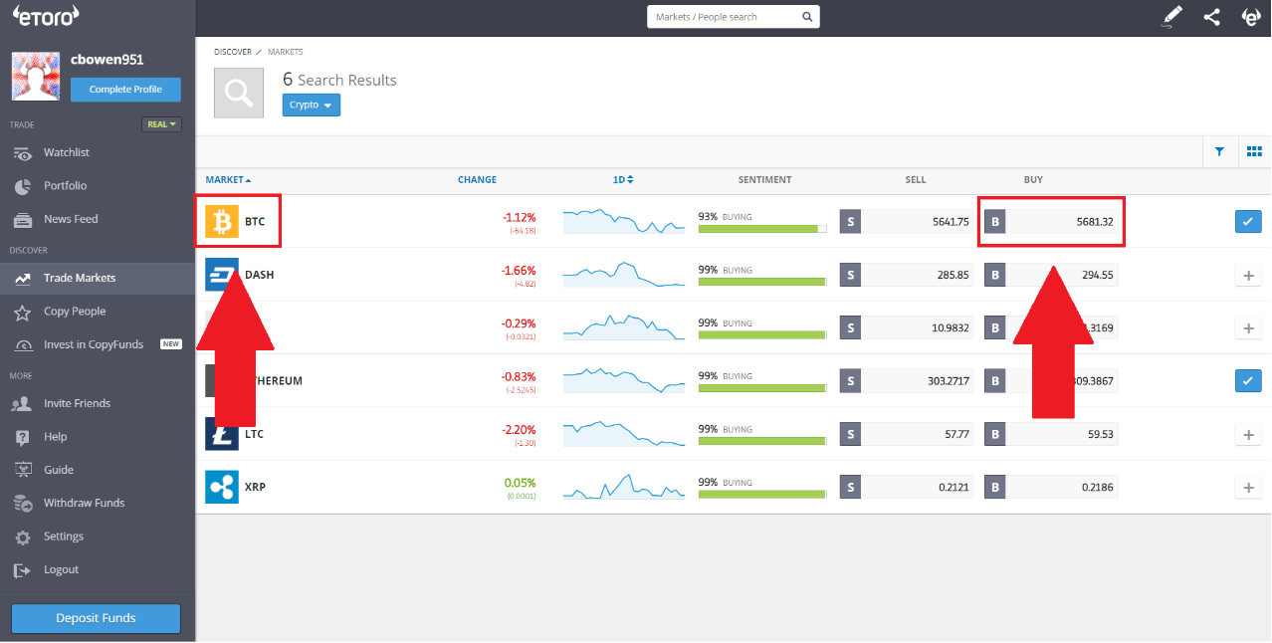The width and height of the screenshot is (1272, 643).
Task: Open the 1D time period selector
Action: pos(623,180)
